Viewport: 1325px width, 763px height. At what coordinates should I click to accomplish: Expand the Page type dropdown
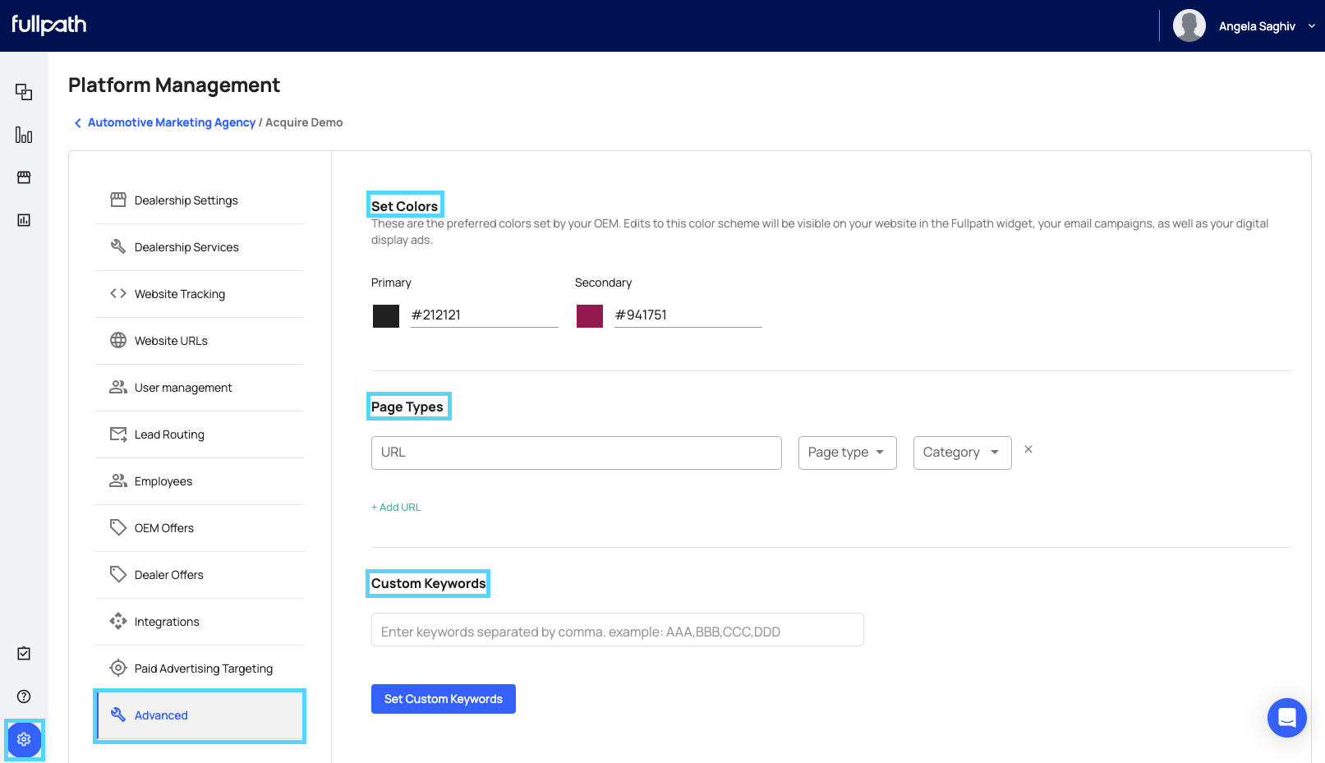pyautogui.click(x=847, y=453)
